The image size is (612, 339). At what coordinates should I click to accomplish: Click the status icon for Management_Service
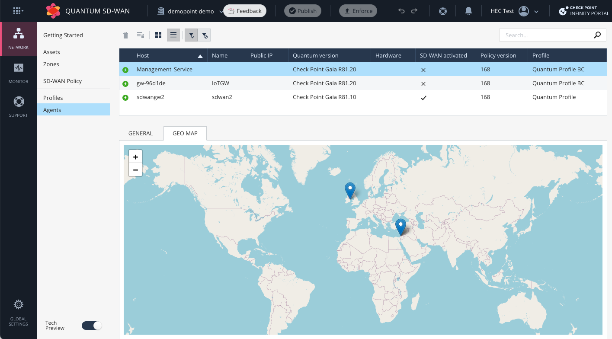[x=125, y=70]
